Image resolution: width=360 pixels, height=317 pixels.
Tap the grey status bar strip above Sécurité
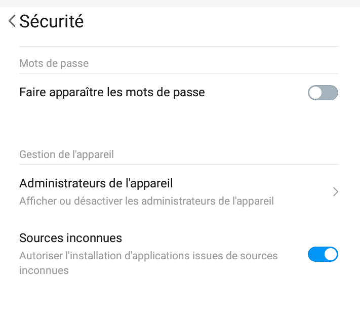point(180,4)
